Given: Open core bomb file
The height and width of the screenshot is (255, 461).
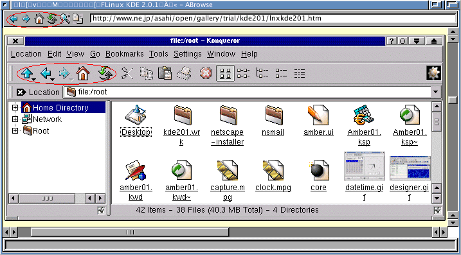Looking at the screenshot, I should point(319,170).
